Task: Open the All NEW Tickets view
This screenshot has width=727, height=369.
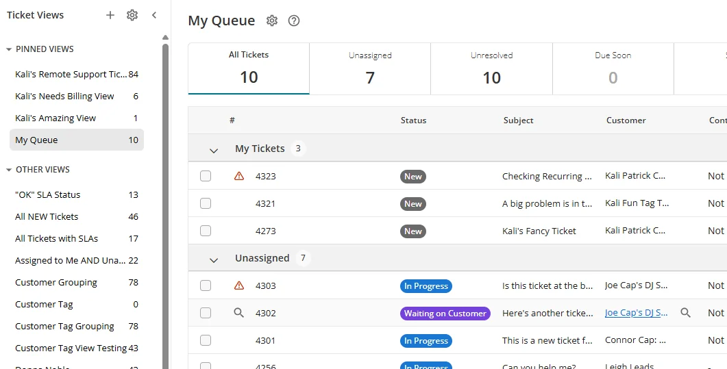Action: (x=77, y=217)
